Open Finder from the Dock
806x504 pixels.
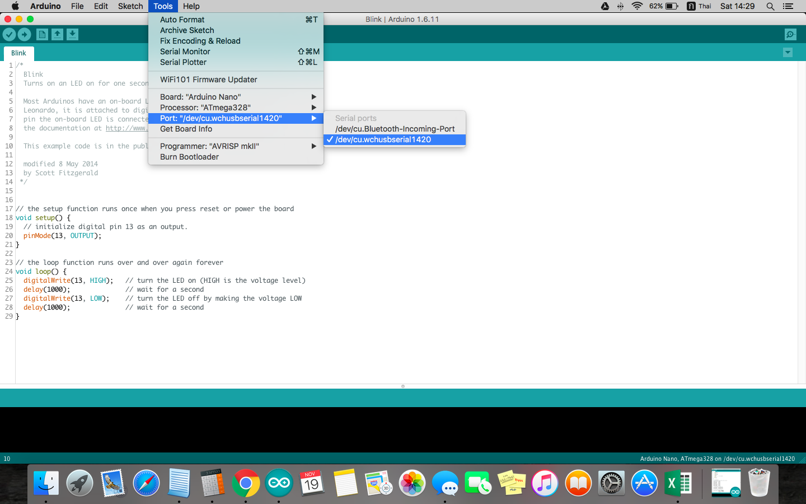[46, 483]
